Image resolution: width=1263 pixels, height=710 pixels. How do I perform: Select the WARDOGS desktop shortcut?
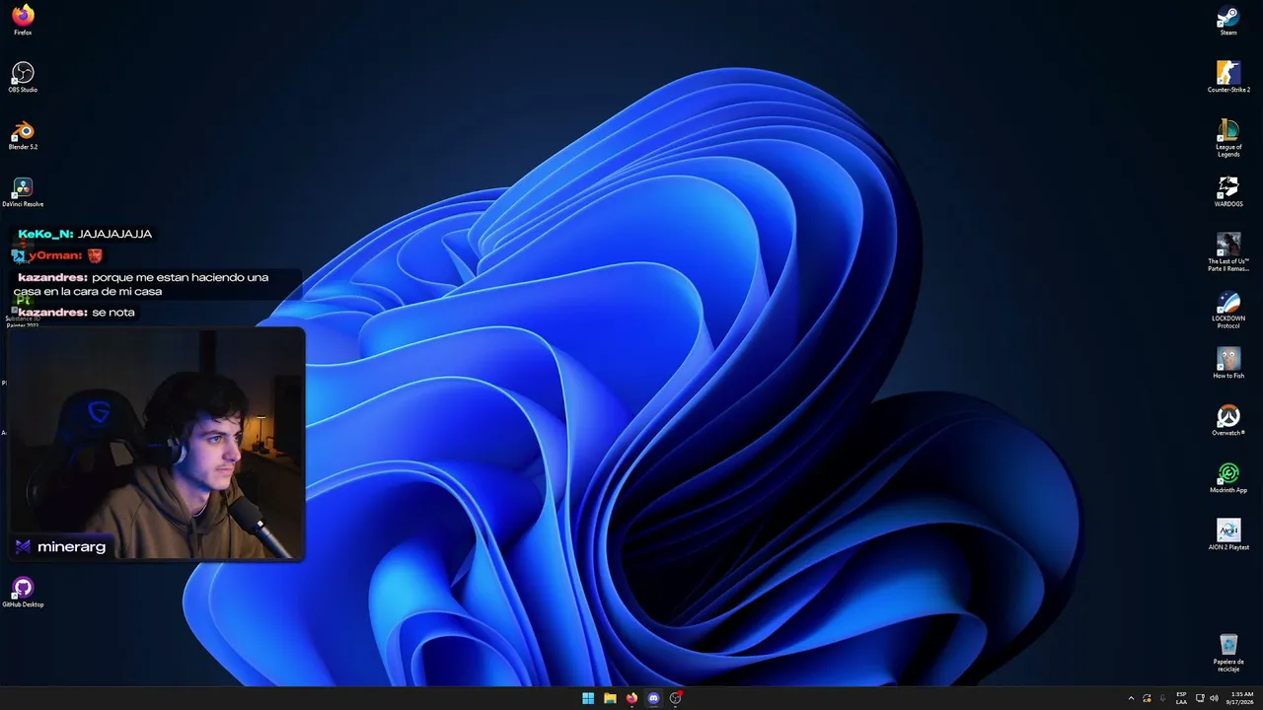coord(1228,191)
